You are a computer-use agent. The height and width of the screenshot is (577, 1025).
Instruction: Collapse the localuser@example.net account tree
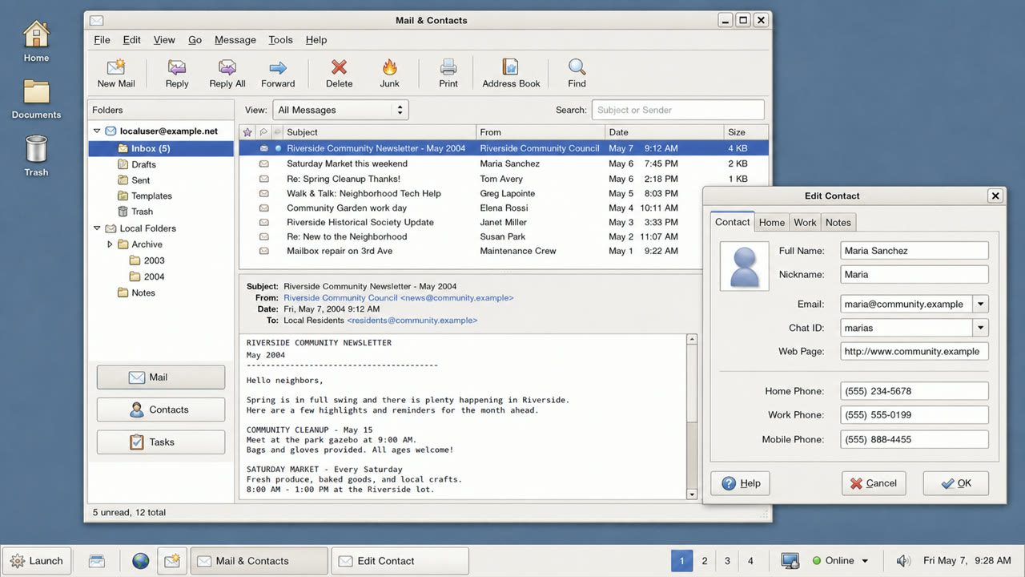click(x=97, y=131)
